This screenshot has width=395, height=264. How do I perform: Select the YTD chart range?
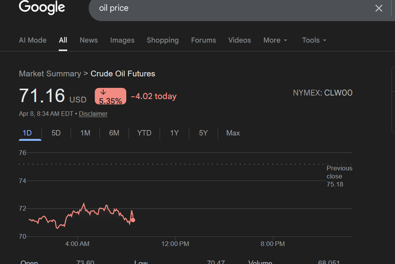coord(144,133)
